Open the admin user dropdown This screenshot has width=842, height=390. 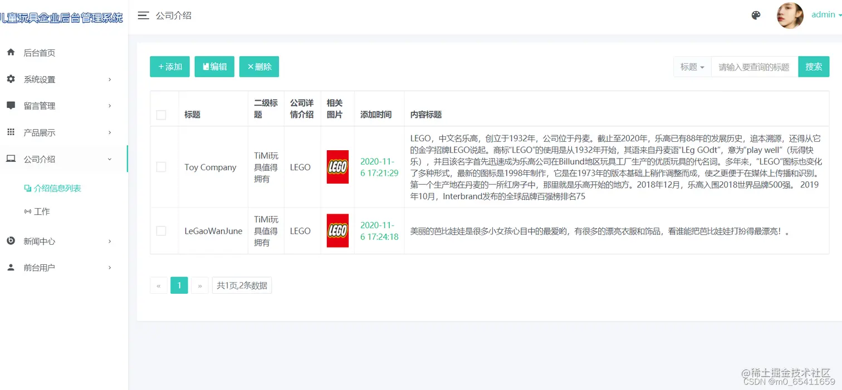point(826,15)
